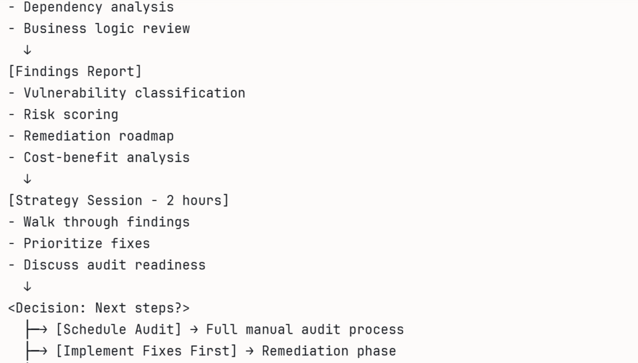The height and width of the screenshot is (363, 638).
Task: Click the [Schedule Audit] option
Action: [x=118, y=329]
